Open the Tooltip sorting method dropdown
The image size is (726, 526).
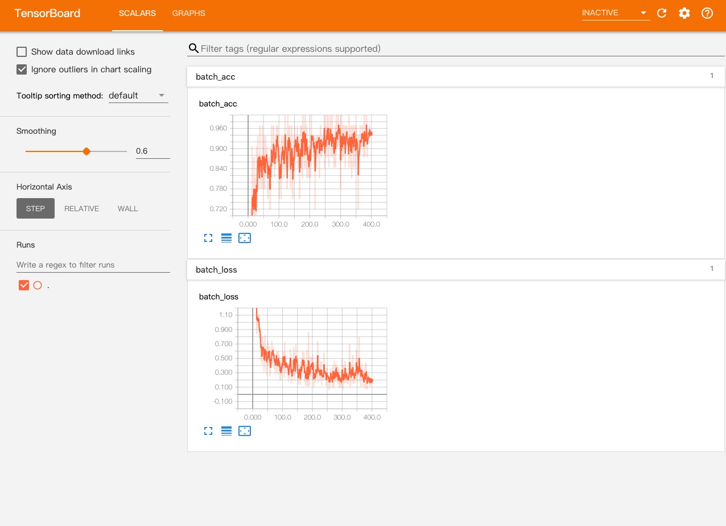138,96
